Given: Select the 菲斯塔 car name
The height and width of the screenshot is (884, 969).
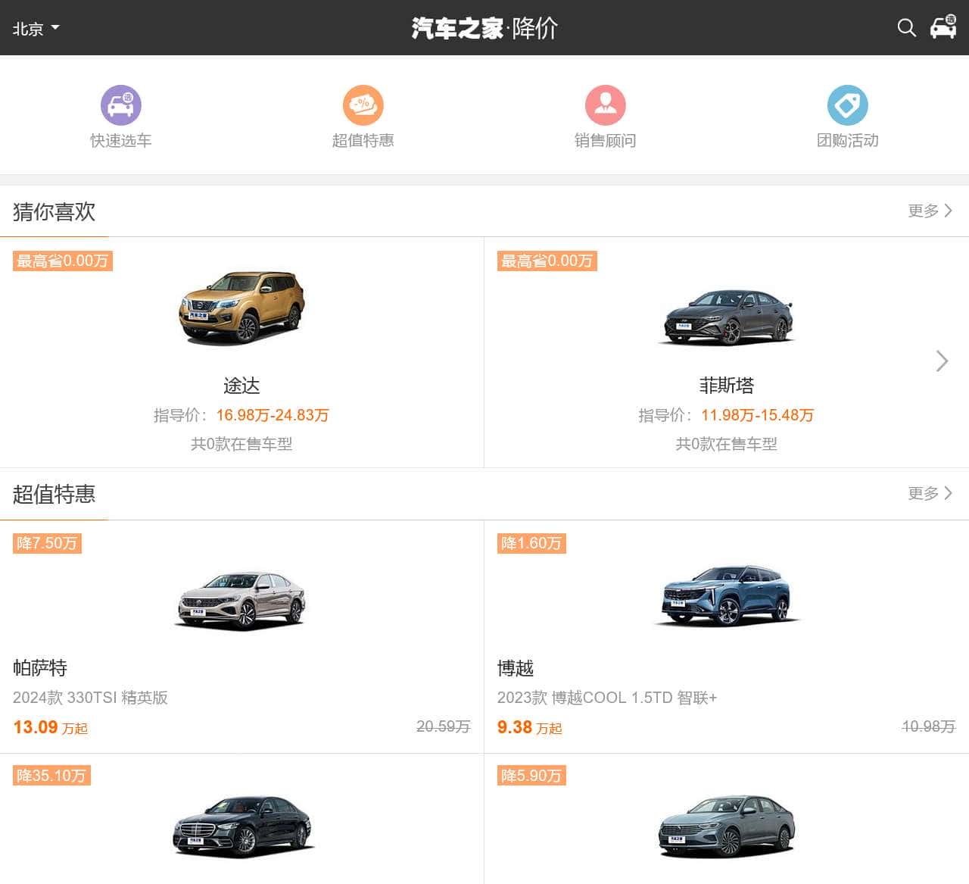Looking at the screenshot, I should [727, 386].
